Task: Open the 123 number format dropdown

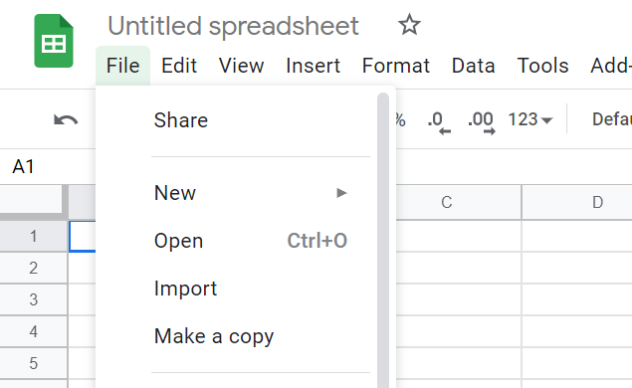Action: click(x=530, y=119)
